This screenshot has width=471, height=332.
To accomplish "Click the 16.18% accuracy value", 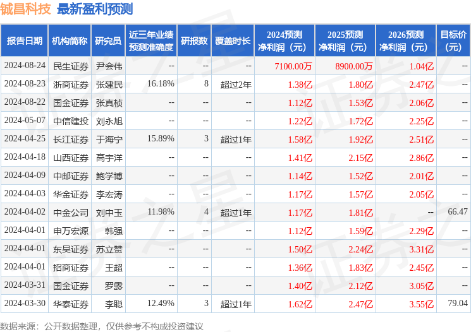I will pos(161,84).
